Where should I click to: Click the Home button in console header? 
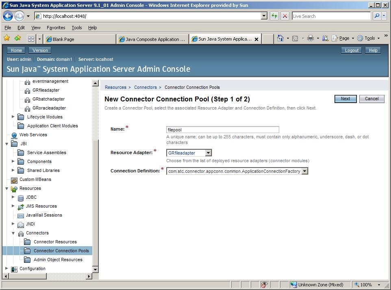coord(16,50)
